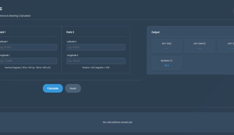Click the DIST (MILES) result card

(199, 46)
